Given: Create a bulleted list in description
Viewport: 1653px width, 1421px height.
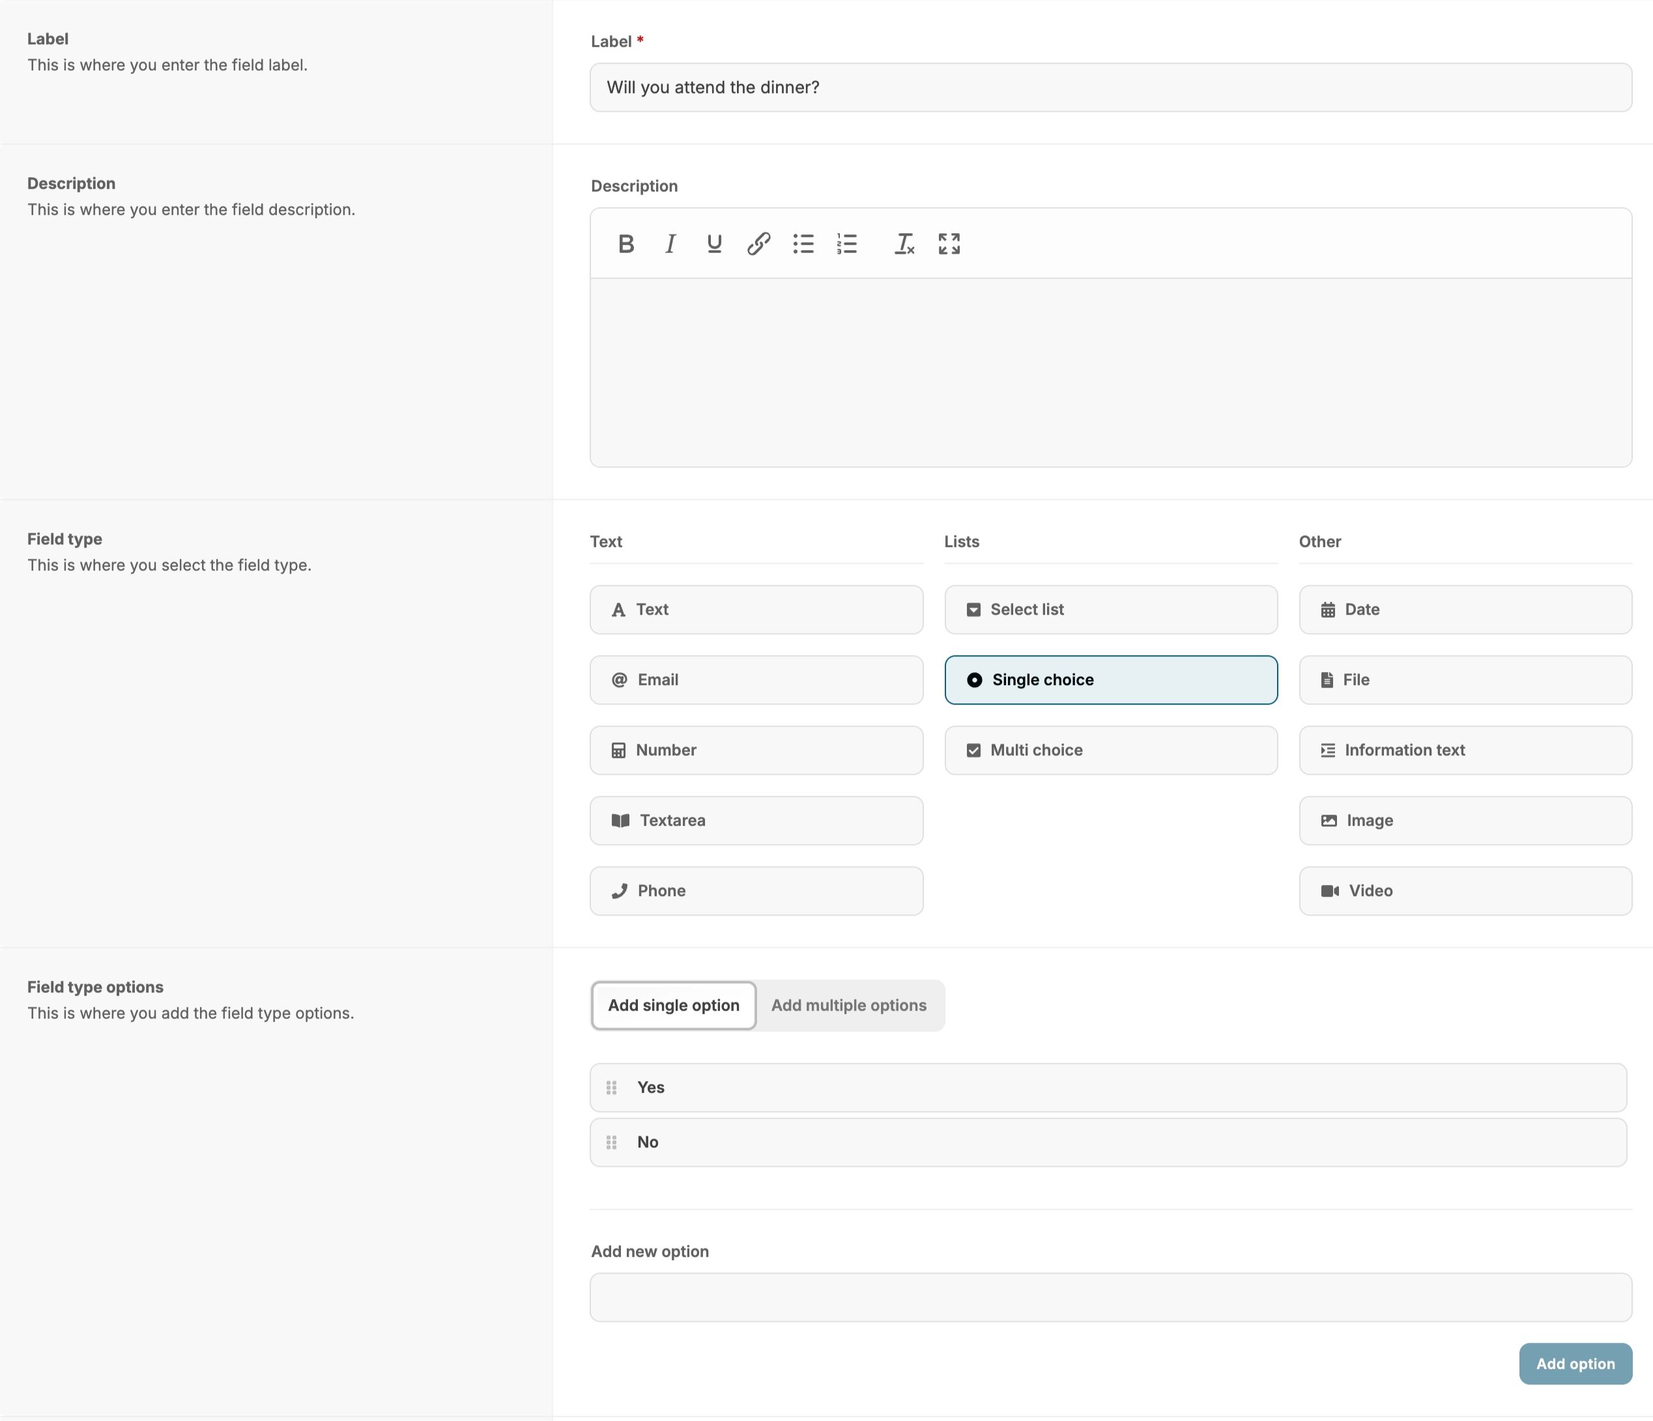Looking at the screenshot, I should pyautogui.click(x=803, y=244).
